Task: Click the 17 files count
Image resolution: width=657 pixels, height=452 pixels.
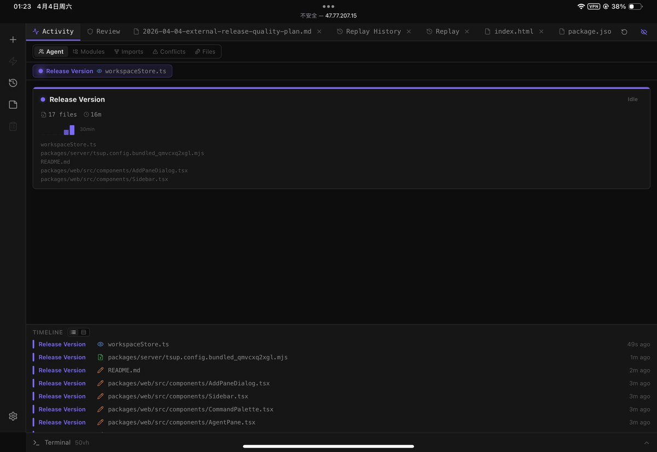Action: (x=59, y=114)
